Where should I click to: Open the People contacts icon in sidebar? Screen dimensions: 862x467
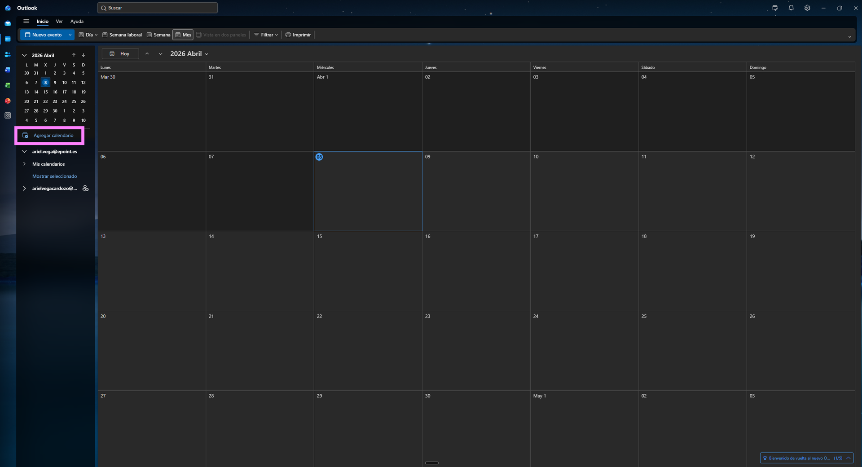click(8, 54)
